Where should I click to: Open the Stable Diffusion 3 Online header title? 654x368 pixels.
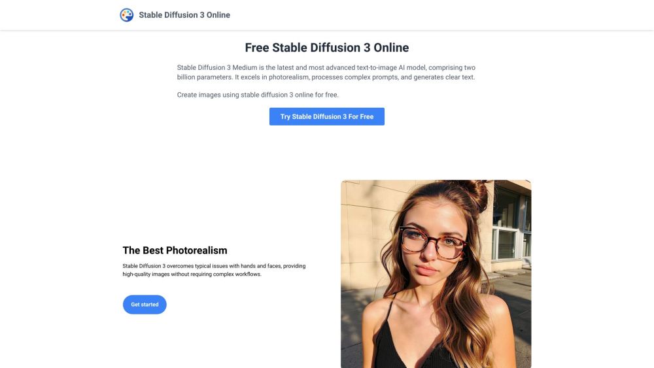pos(184,15)
